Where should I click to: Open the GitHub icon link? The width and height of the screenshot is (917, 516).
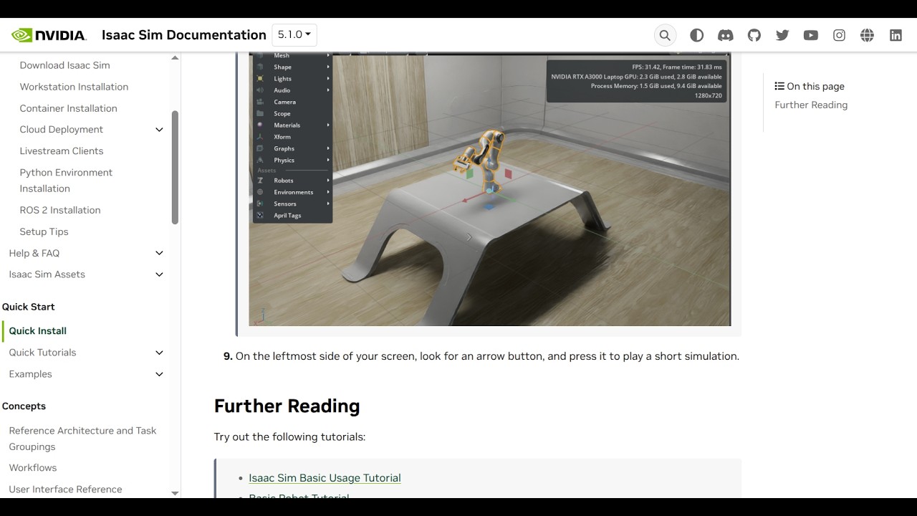pyautogui.click(x=754, y=35)
